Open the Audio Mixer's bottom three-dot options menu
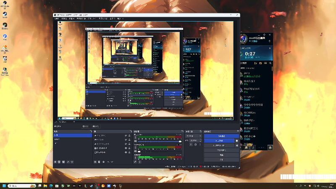 click(x=139, y=162)
